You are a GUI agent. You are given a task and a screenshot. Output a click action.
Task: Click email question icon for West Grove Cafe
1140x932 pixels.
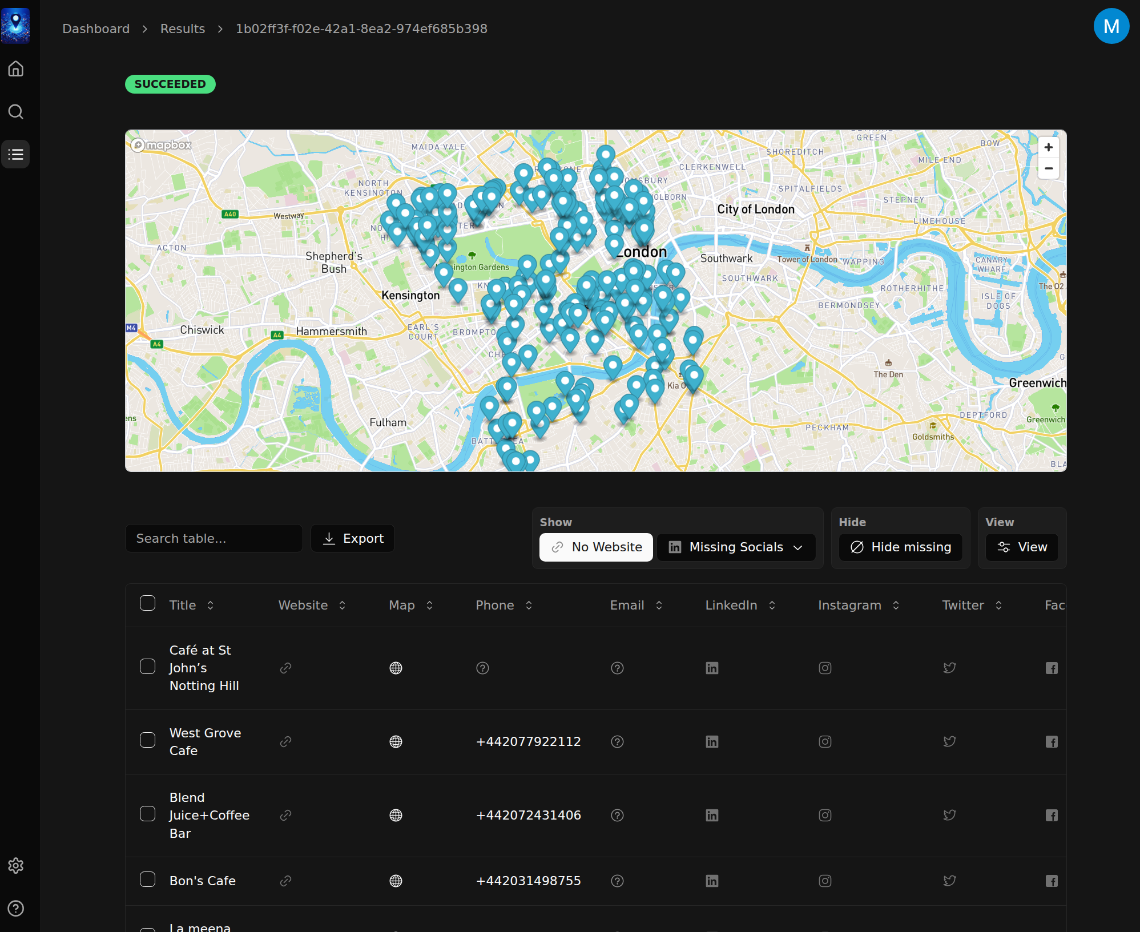point(617,741)
